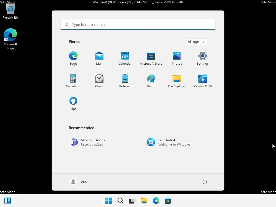Open the power options button
Viewport: 276px width, 207px height.
(x=205, y=182)
